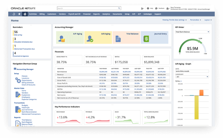
Task: Open Memorized Transaction due reminder
Action: coord(24,49)
